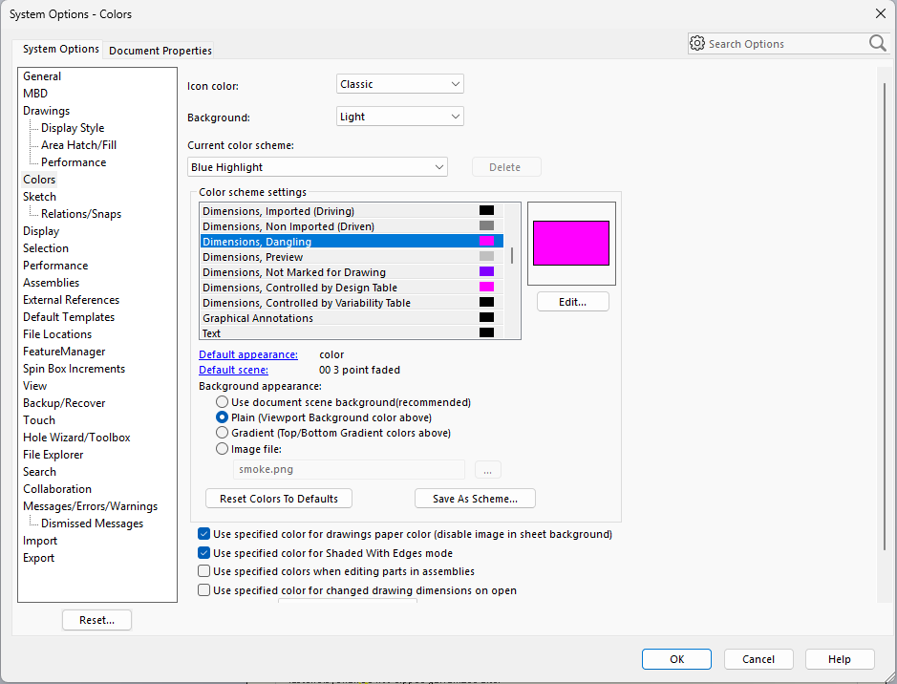Select Gradient background appearance option

coord(223,433)
